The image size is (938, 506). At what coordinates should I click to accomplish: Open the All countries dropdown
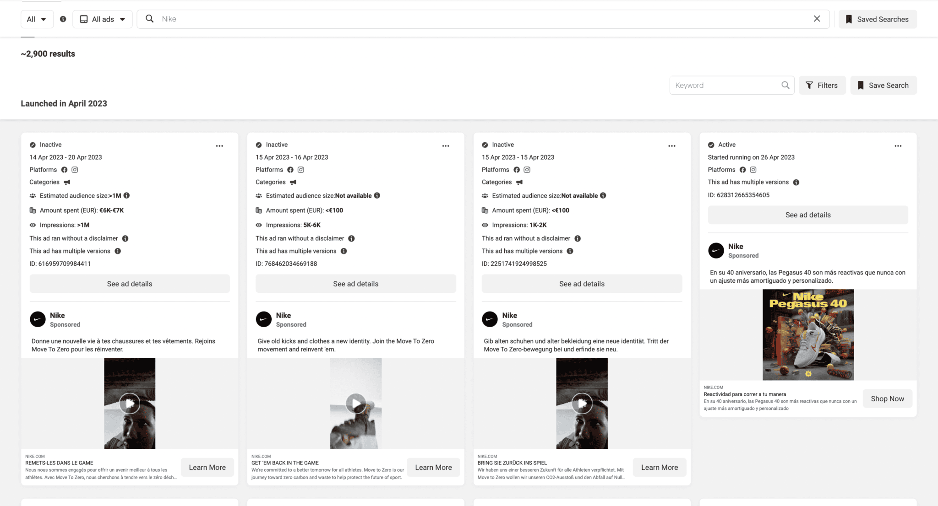click(x=37, y=19)
